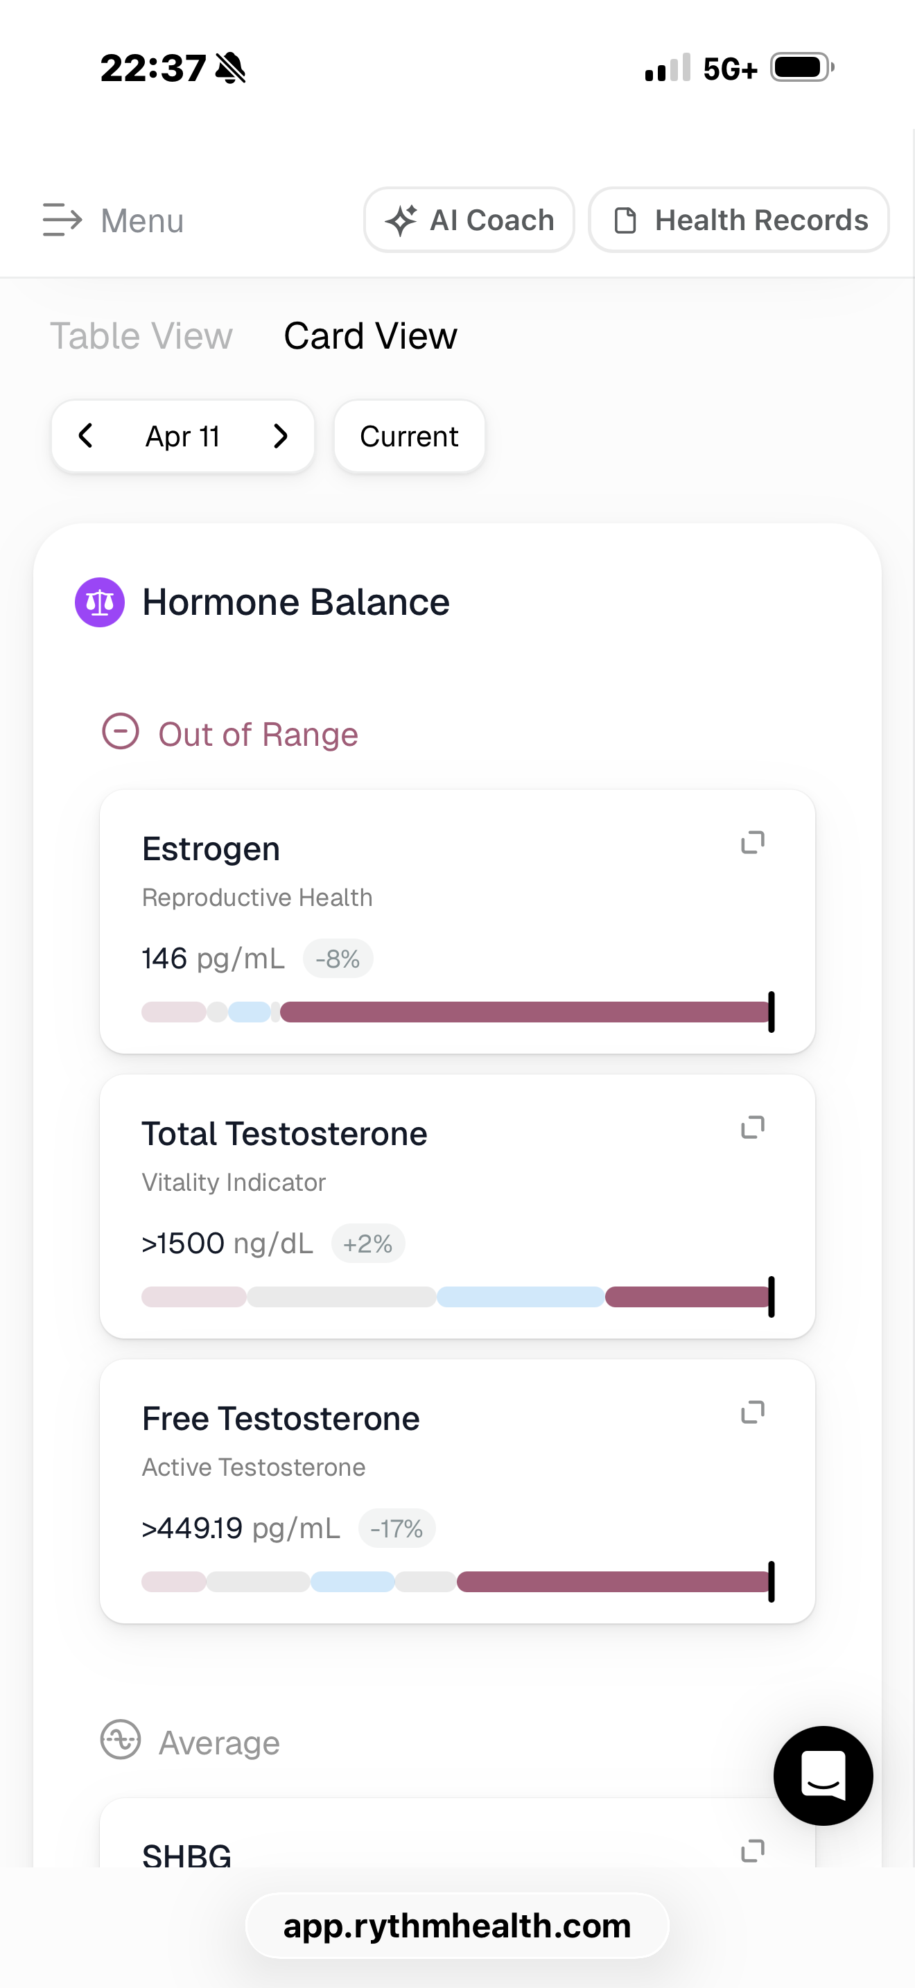Image resolution: width=915 pixels, height=1988 pixels.
Task: Click the Current button
Action: coord(410,436)
